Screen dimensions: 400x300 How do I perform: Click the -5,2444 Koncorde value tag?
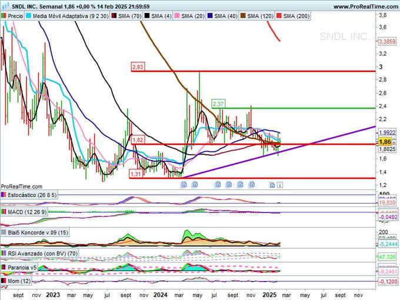[388, 244]
